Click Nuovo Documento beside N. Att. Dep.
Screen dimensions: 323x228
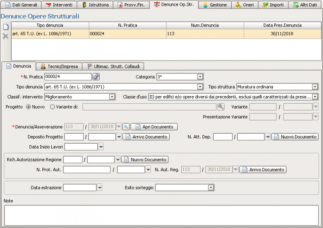(x=295, y=137)
